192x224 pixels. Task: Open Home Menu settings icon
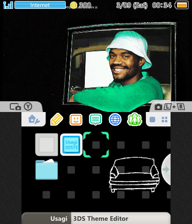point(34,119)
